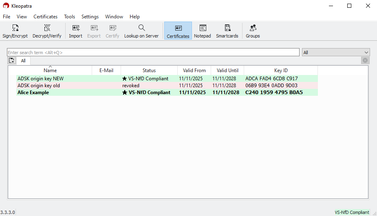Open the Certificates menu
The width and height of the screenshot is (377, 216).
[45, 17]
